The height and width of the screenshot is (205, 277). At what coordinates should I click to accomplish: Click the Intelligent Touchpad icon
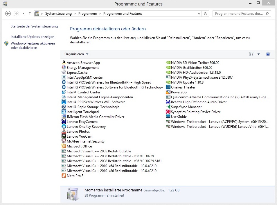coord(64,112)
